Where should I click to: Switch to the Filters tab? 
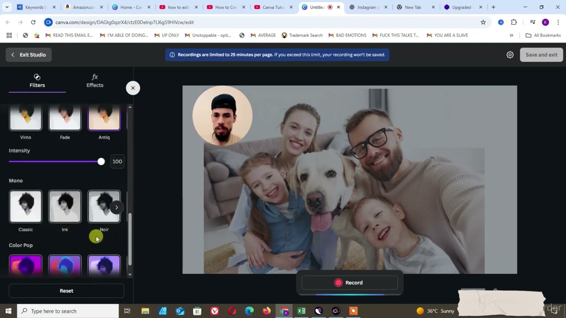pos(37,81)
